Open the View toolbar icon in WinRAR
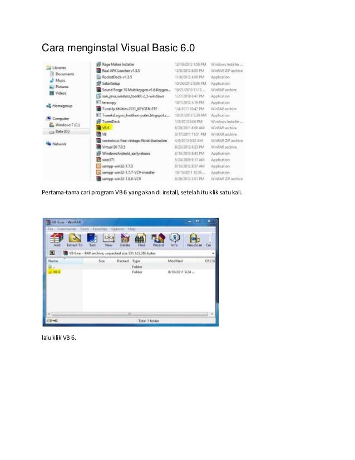 (109, 239)
